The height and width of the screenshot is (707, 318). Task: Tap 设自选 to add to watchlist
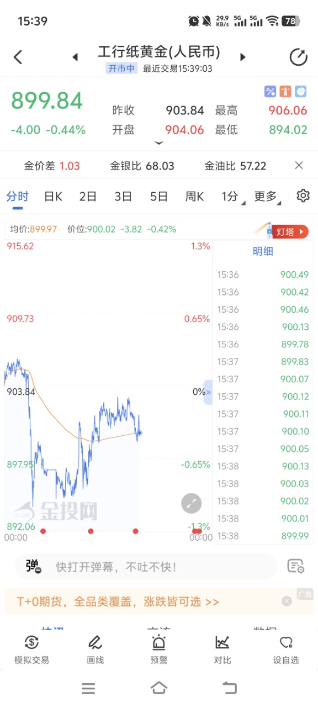(286, 650)
